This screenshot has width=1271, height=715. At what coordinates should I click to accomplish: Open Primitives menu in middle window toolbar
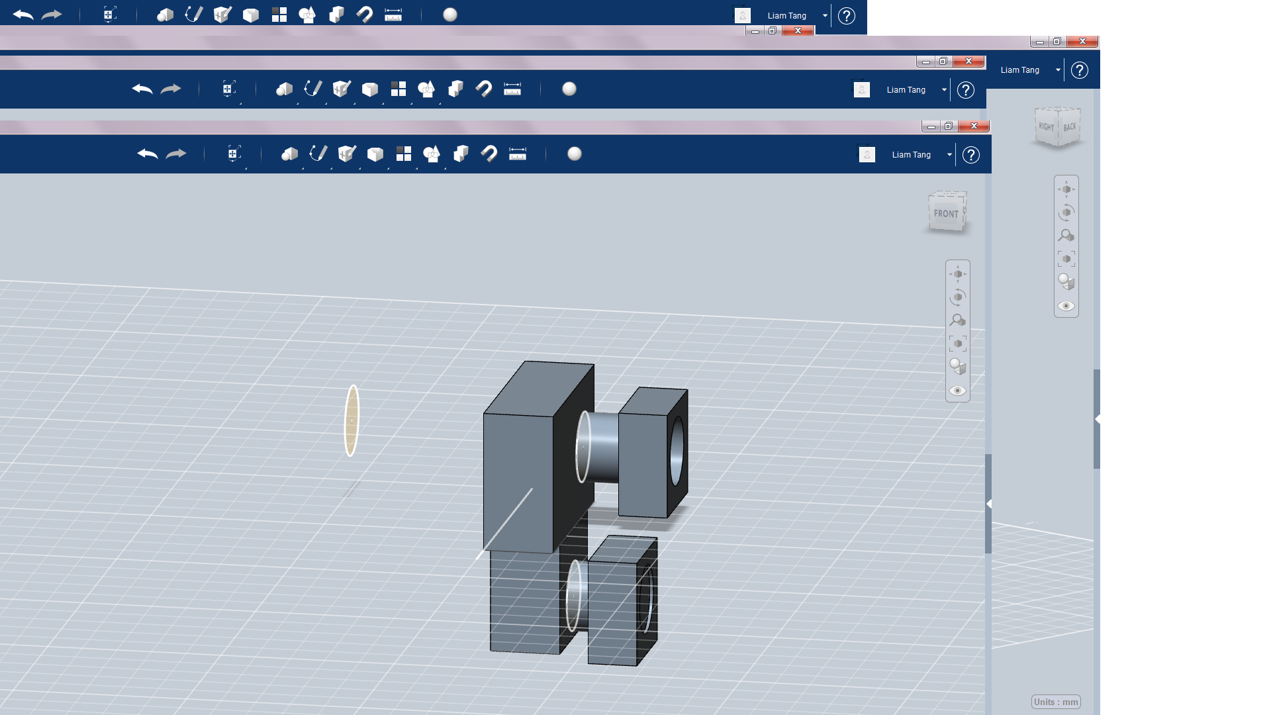pyautogui.click(x=284, y=89)
